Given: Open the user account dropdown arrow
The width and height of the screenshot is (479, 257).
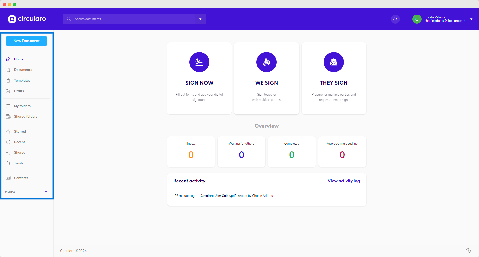Looking at the screenshot, I should 471,19.
